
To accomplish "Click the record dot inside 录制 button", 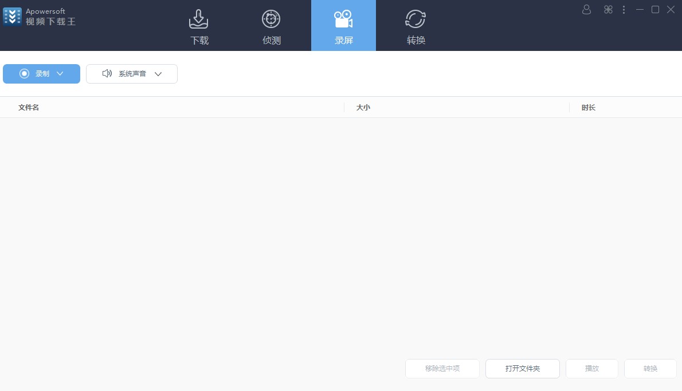I will pyautogui.click(x=24, y=73).
